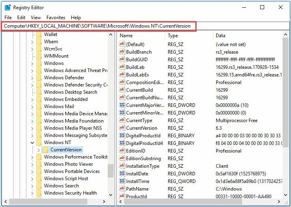
Task: Click the string icon beside BuildLabEx value
Action: coord(122,74)
